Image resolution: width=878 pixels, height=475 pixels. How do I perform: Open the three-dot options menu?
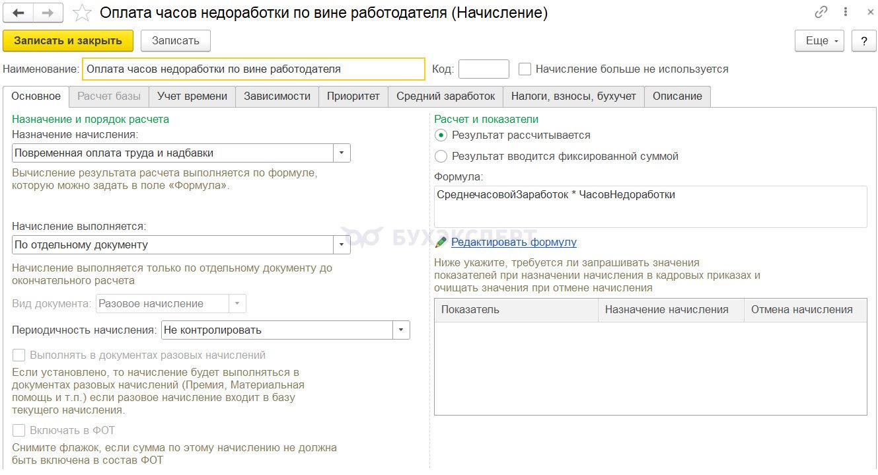coord(846,13)
